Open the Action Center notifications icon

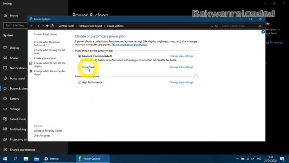tap(282, 159)
